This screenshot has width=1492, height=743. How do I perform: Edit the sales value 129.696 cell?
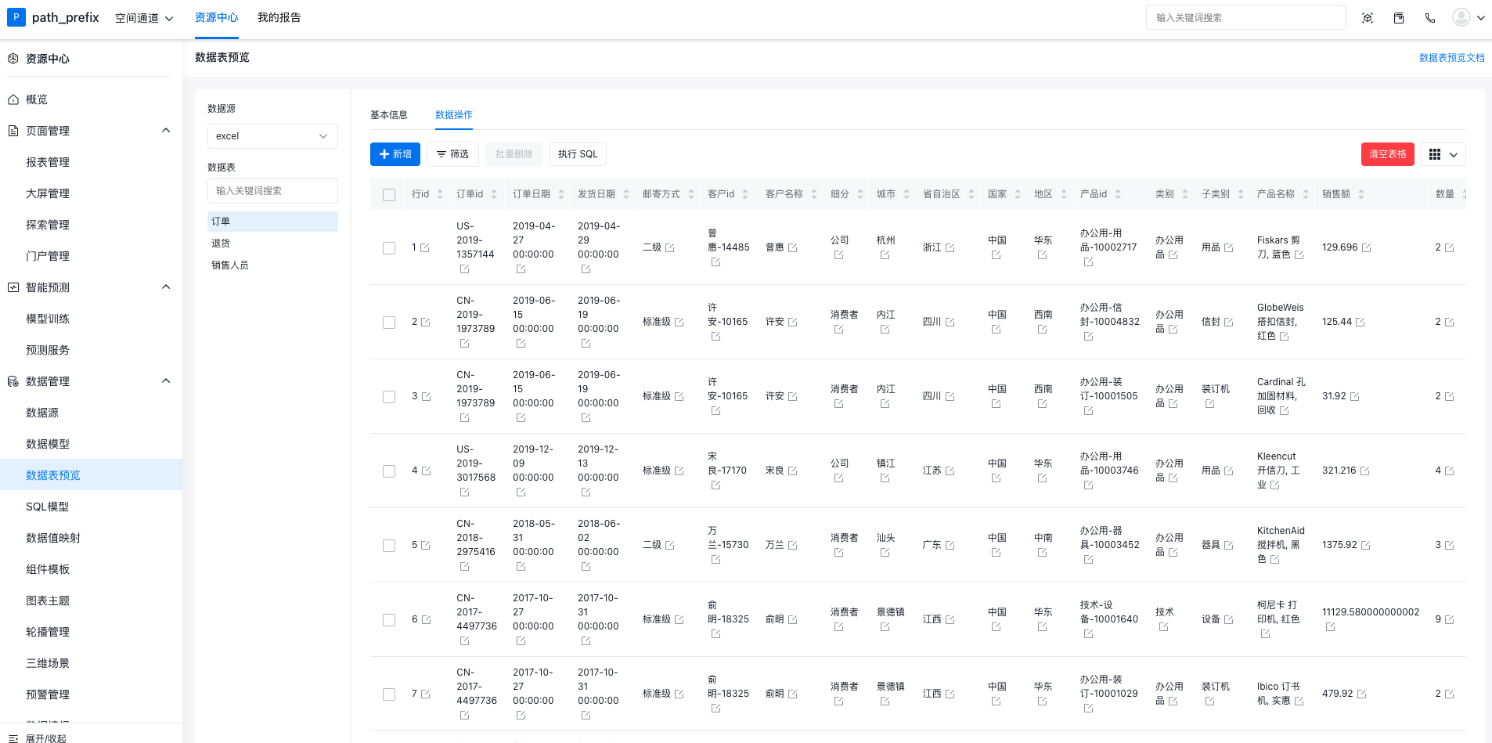1366,248
